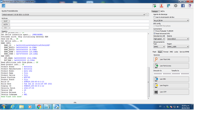Open the File Explorer taskbar icon
The width and height of the screenshot is (207, 125).
[x=21, y=107]
